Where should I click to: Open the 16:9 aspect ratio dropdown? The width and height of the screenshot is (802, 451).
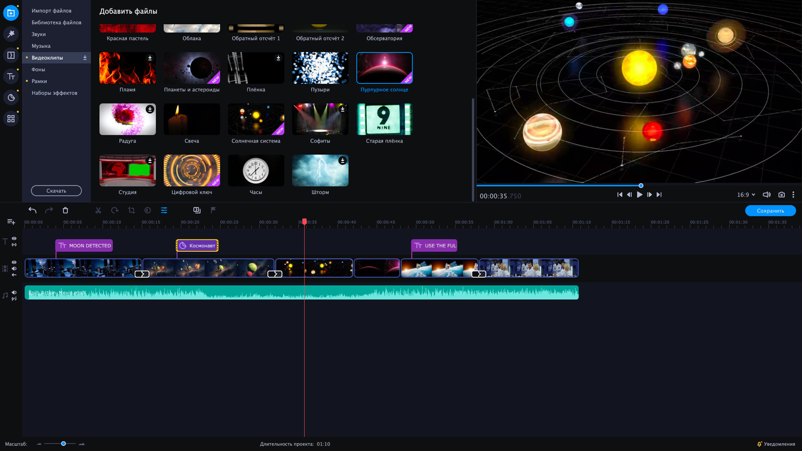click(x=746, y=195)
